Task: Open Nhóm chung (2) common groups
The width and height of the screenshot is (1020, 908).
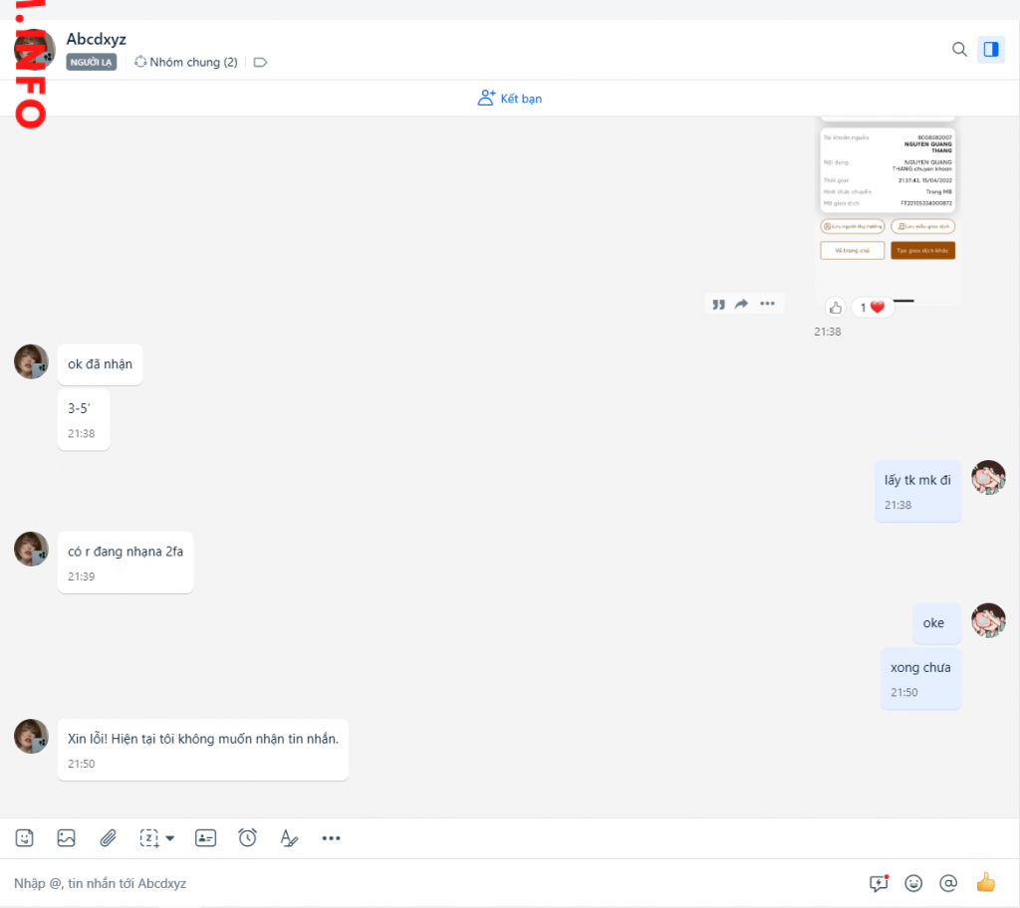Action: coord(186,62)
